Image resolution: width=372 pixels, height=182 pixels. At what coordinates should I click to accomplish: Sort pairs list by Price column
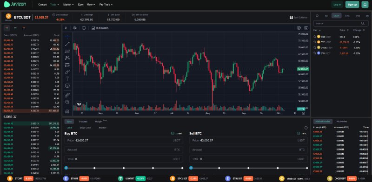click(344, 30)
